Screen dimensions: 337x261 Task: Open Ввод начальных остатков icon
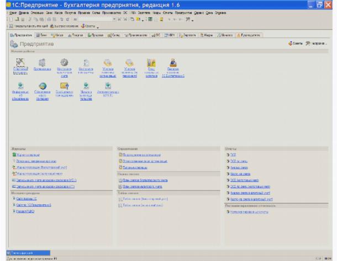[151, 62]
